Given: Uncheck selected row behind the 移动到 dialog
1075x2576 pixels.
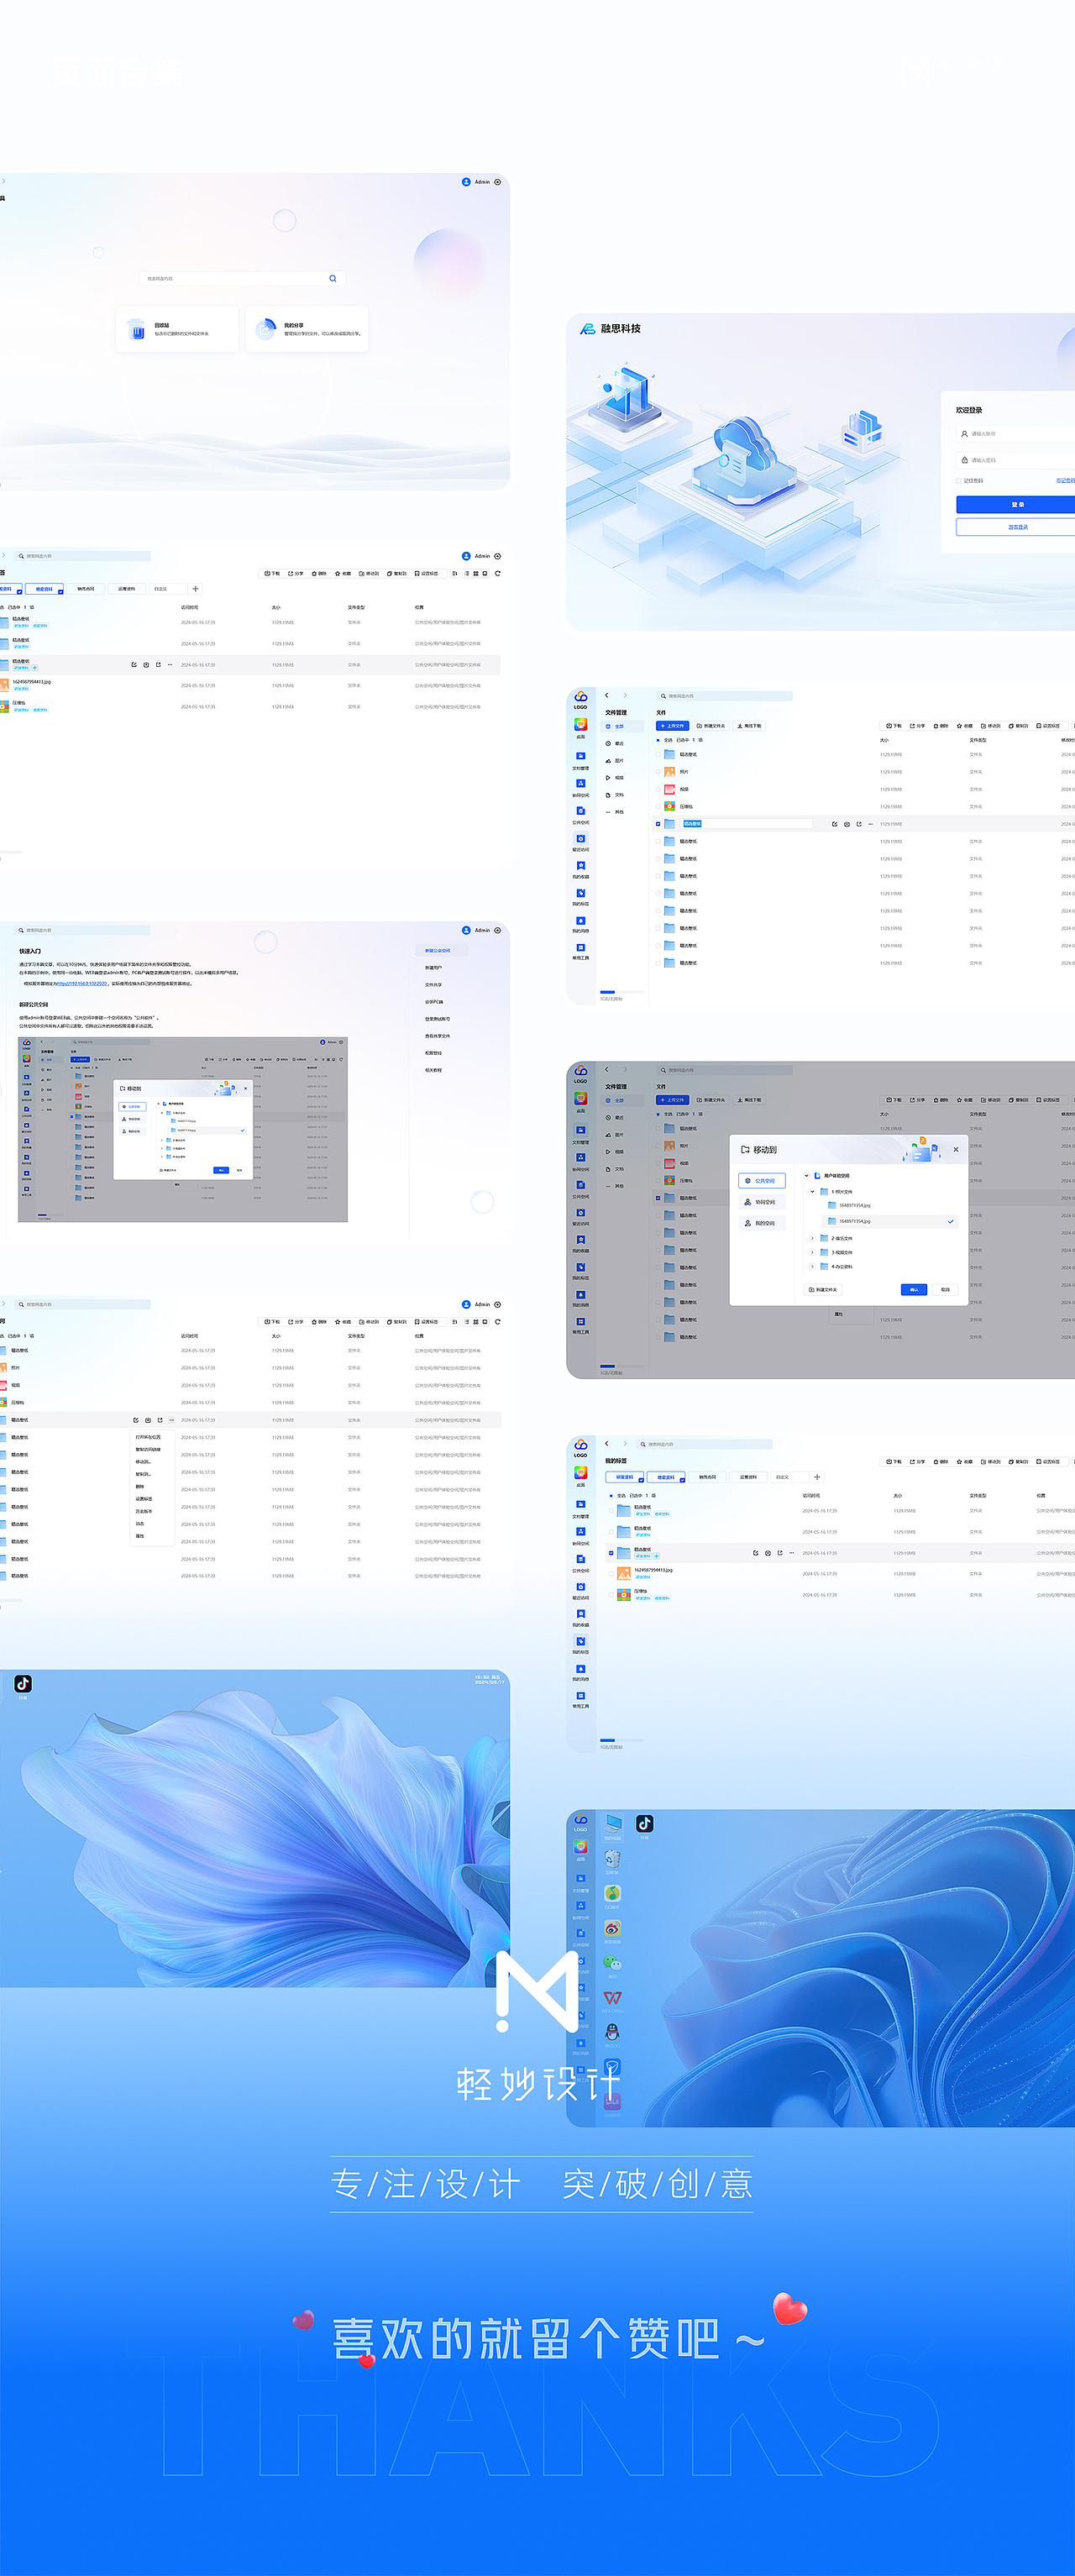Looking at the screenshot, I should (x=658, y=1198).
